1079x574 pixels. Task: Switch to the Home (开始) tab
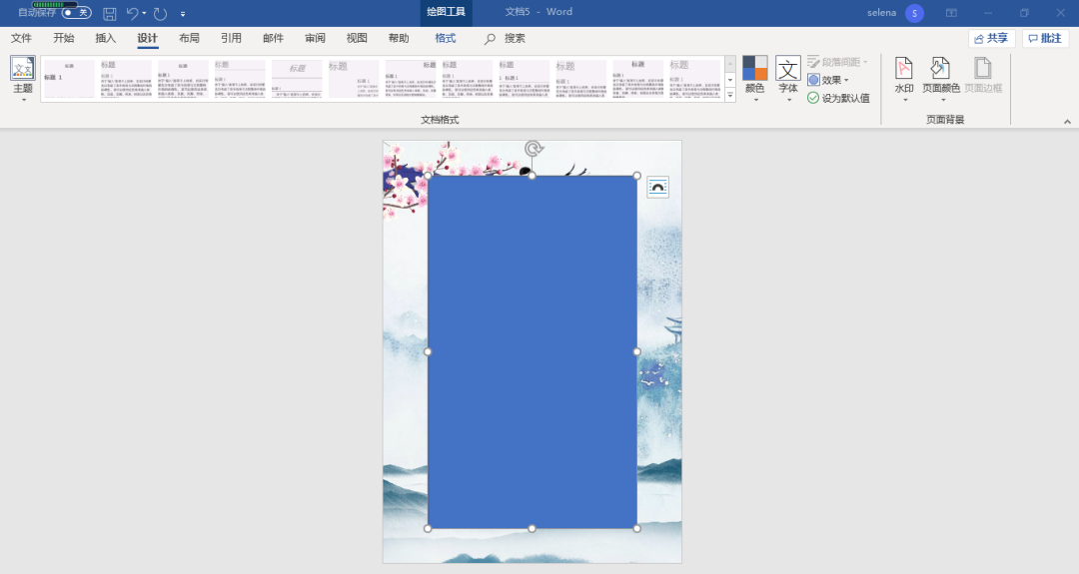(63, 38)
